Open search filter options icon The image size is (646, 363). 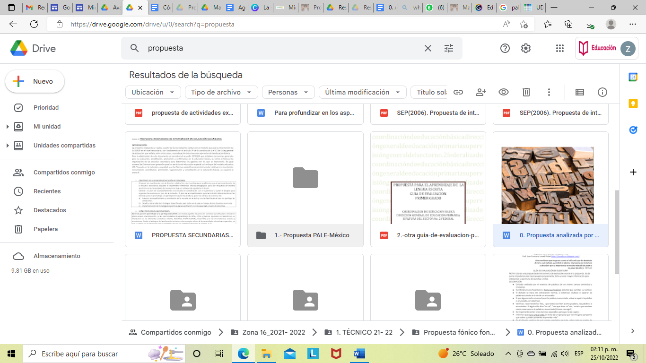click(x=449, y=48)
